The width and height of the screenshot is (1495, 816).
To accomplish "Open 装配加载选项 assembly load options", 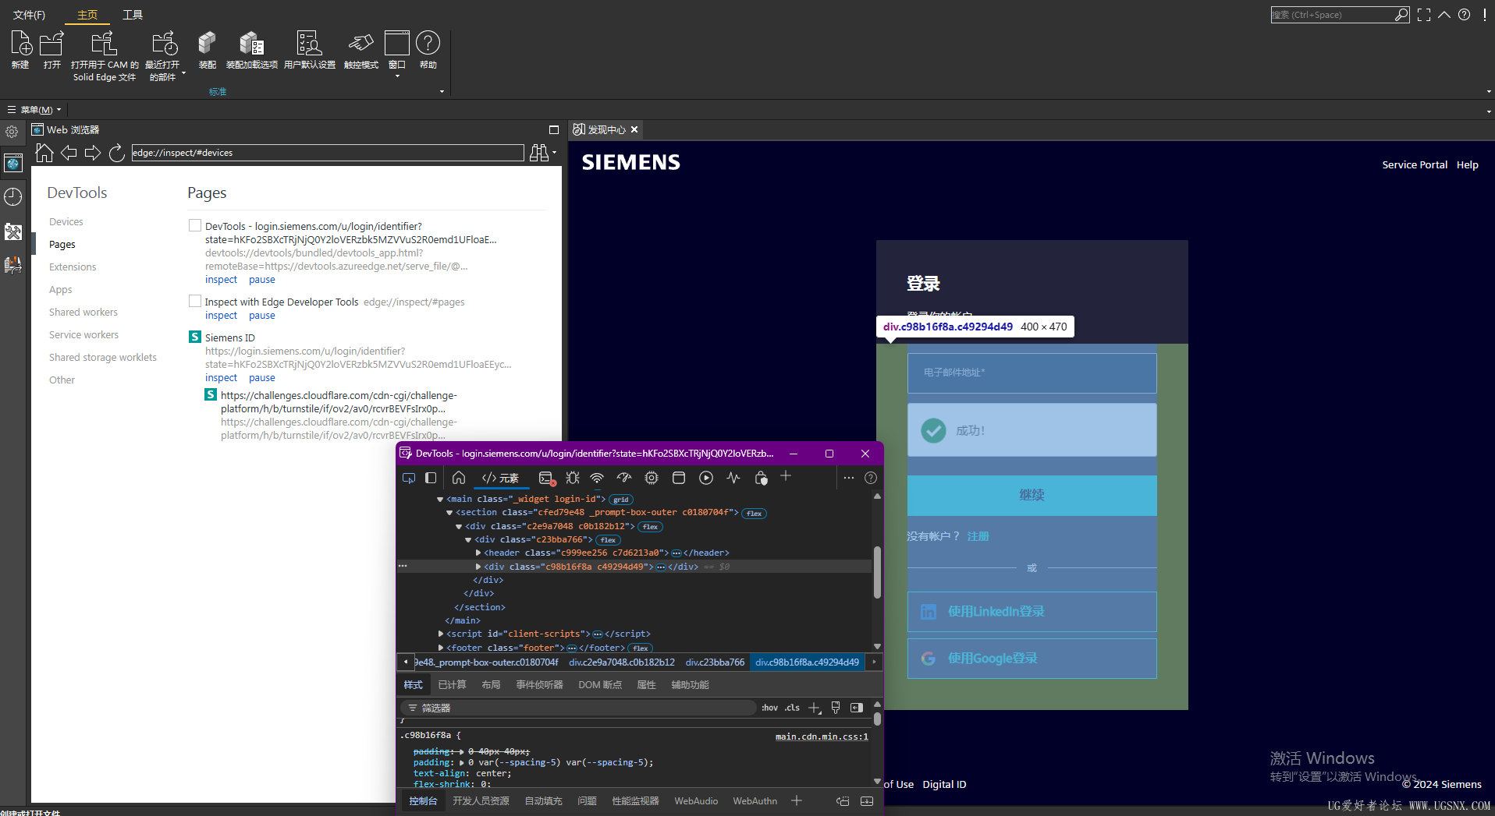I will (x=251, y=44).
